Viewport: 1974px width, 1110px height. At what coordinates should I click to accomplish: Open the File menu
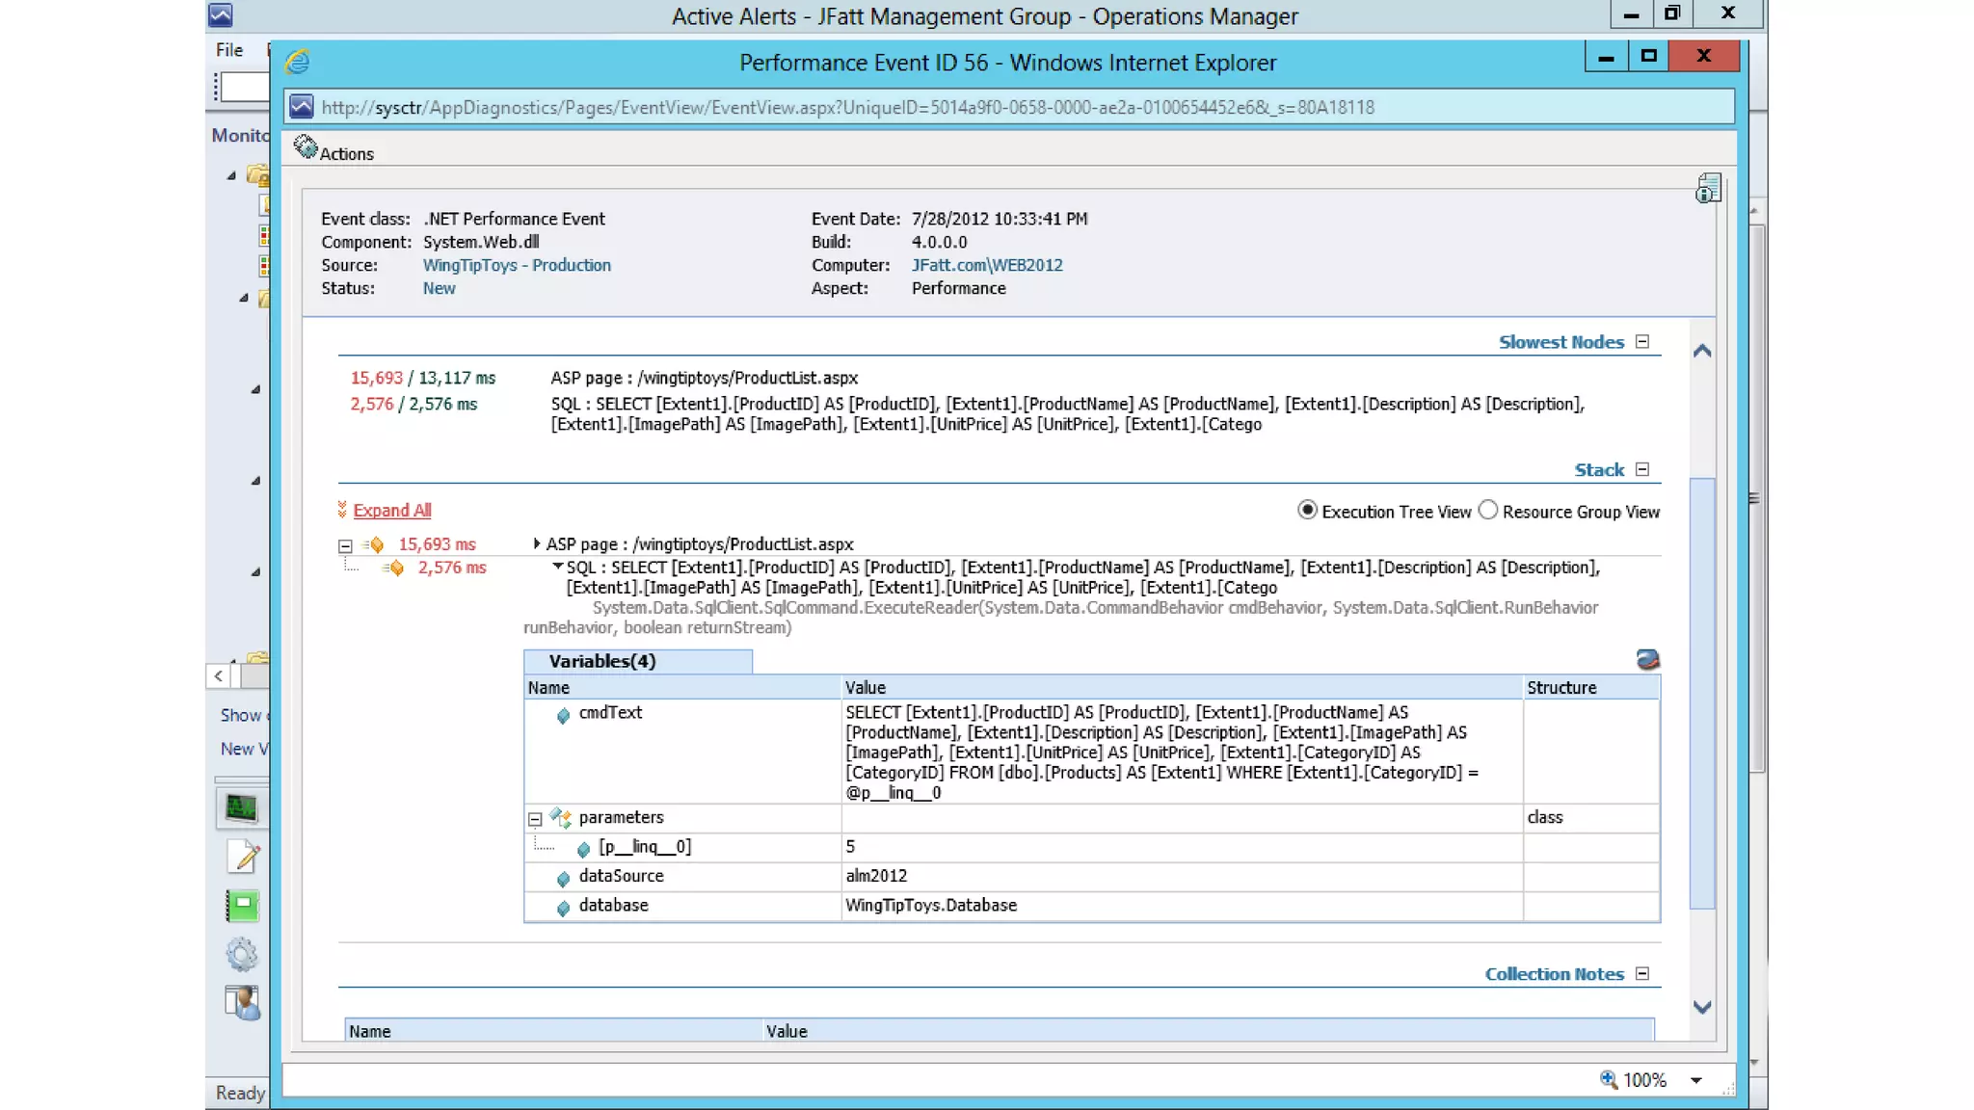229,50
